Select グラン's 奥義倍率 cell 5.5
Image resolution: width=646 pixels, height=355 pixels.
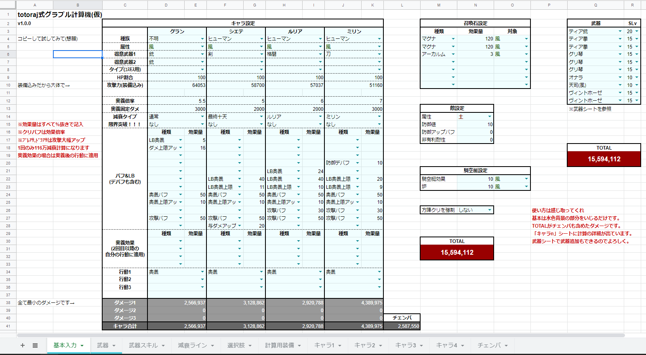tap(177, 101)
